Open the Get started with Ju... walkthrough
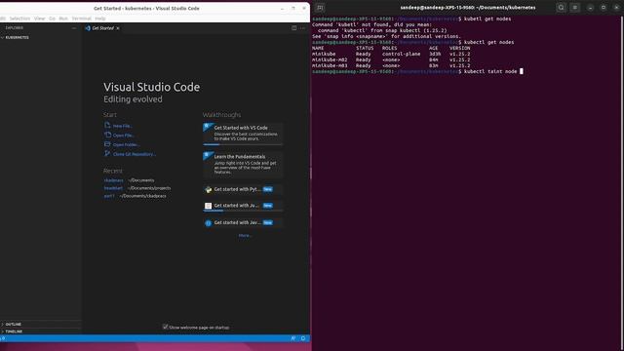 pos(243,206)
